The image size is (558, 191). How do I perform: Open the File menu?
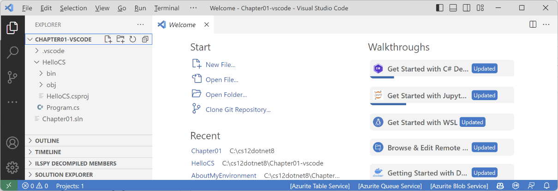tap(27, 8)
